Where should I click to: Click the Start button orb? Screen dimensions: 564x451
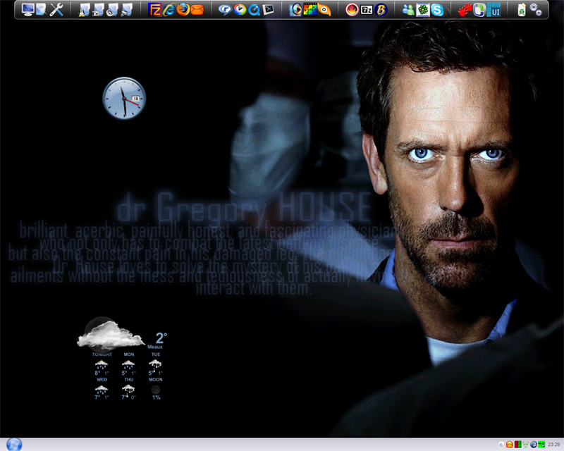pos(14,444)
